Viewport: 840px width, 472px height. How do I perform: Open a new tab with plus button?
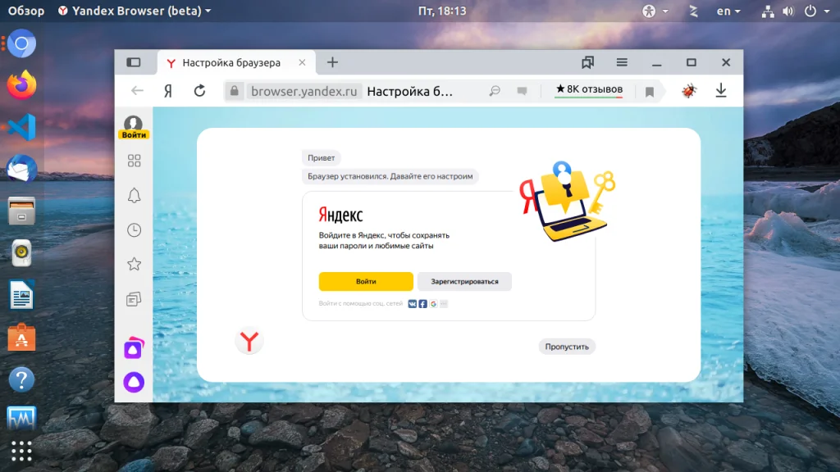333,62
